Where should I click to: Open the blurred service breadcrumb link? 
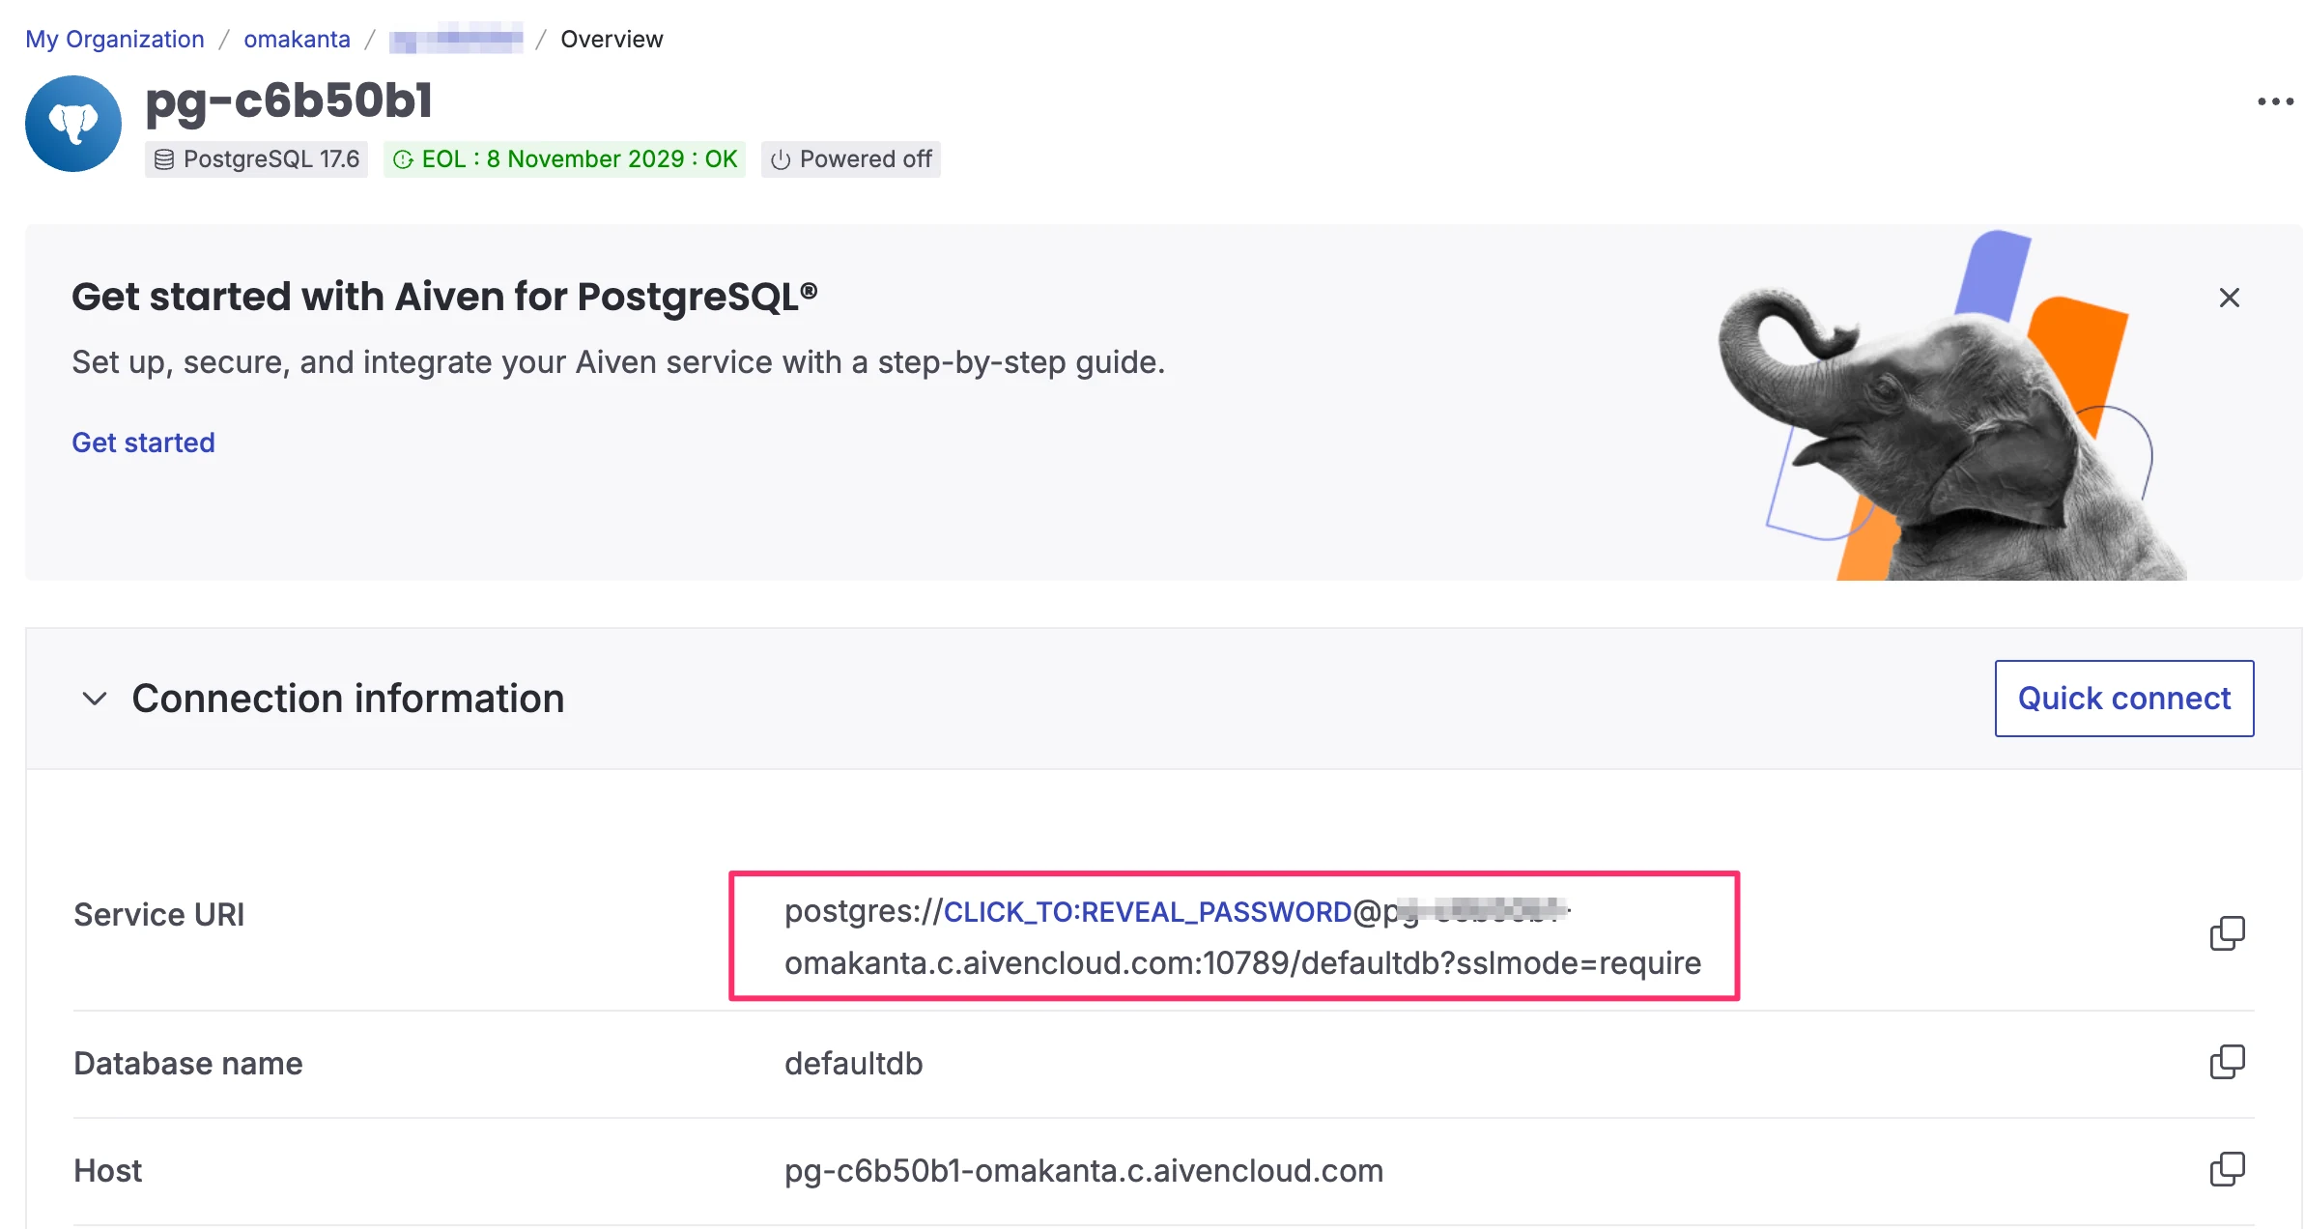(x=456, y=39)
